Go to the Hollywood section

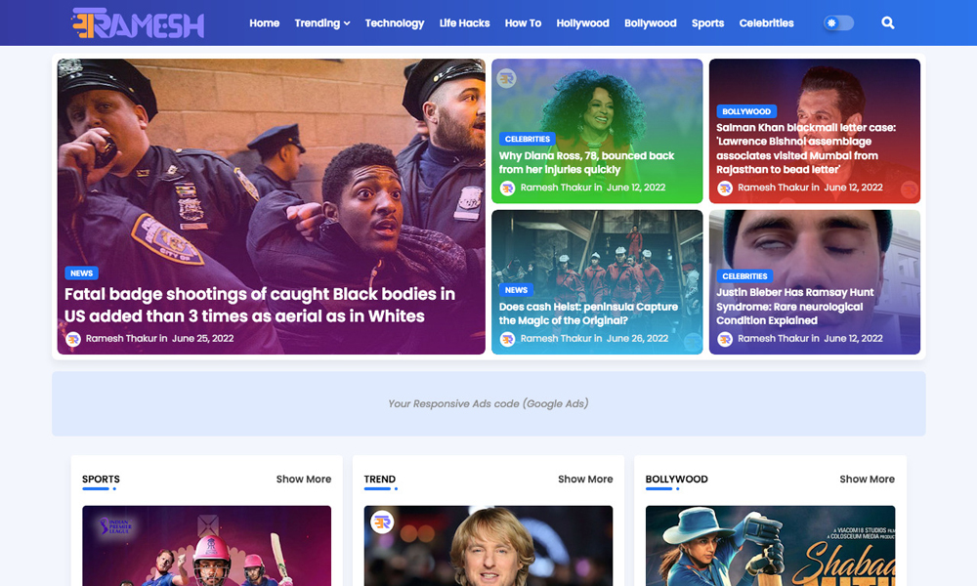click(x=582, y=23)
